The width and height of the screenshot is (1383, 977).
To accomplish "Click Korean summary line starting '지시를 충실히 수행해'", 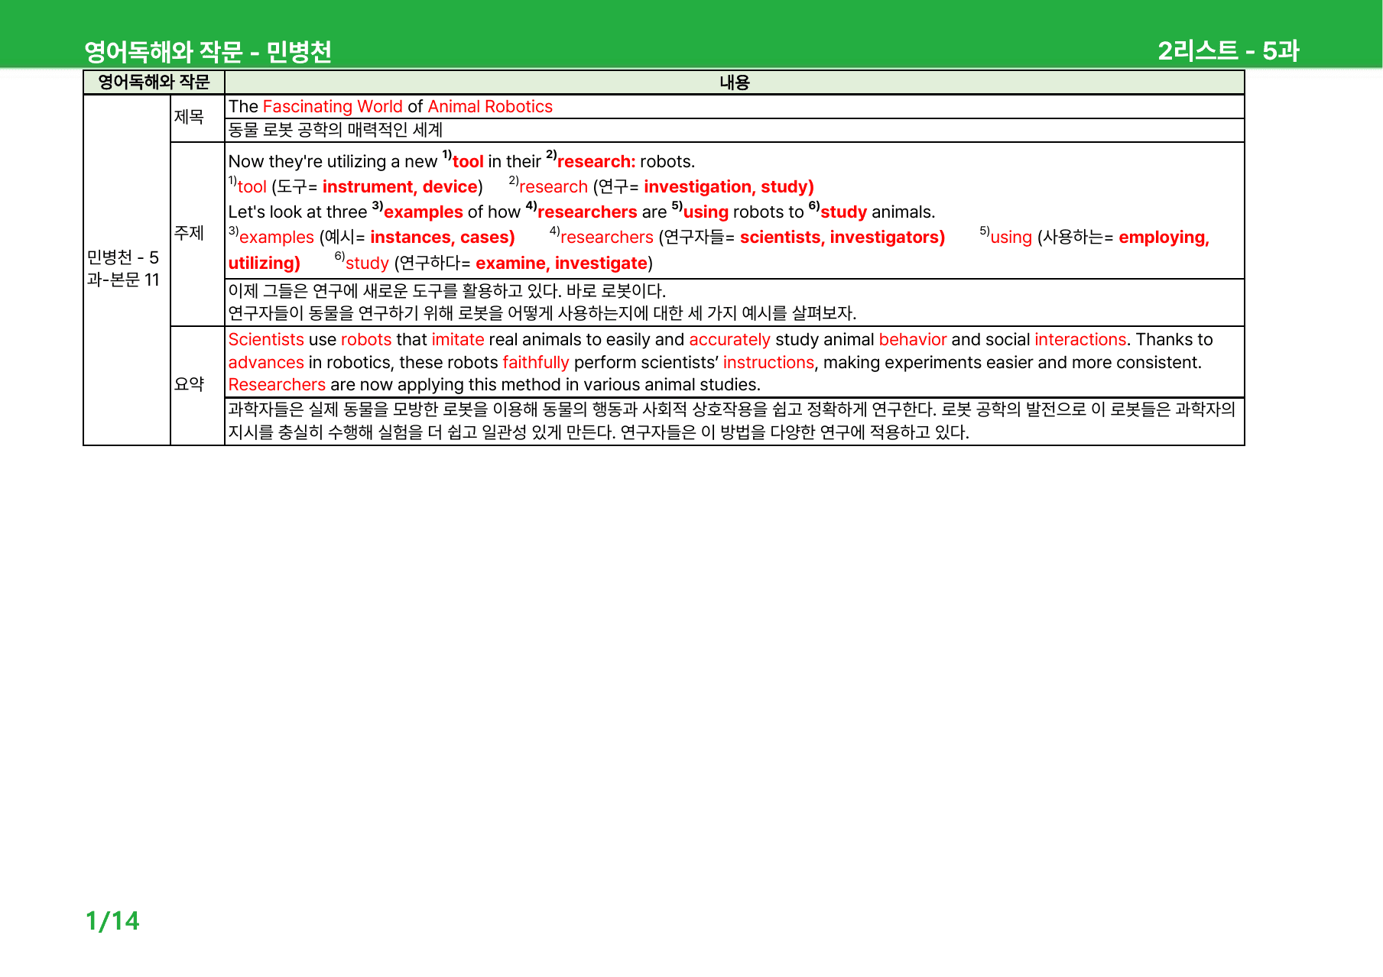I will pyautogui.click(x=599, y=432).
